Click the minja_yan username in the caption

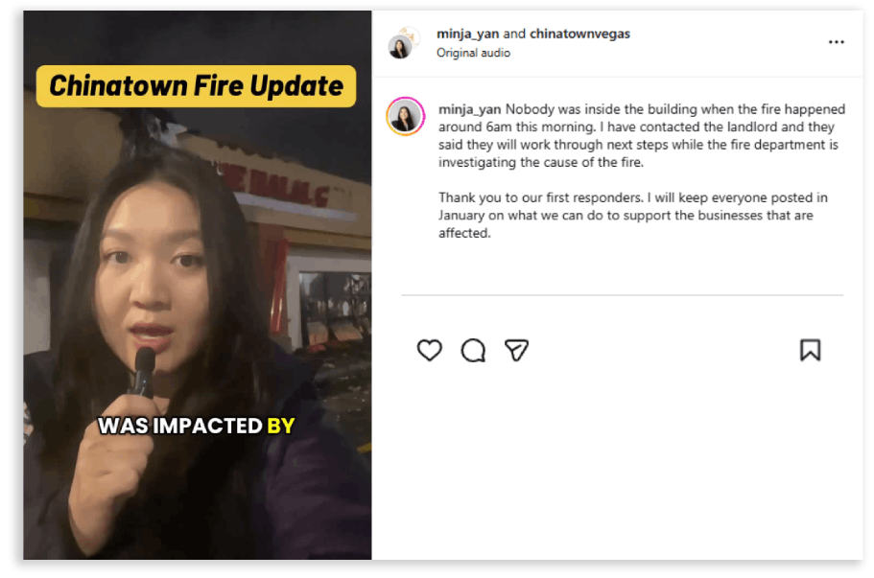[469, 109]
